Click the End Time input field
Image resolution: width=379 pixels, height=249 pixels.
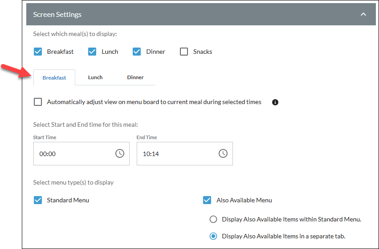tap(185, 154)
